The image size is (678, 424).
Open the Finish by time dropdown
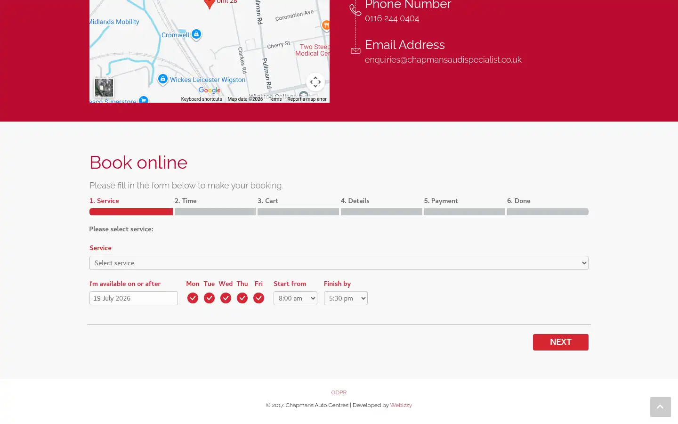pos(346,298)
